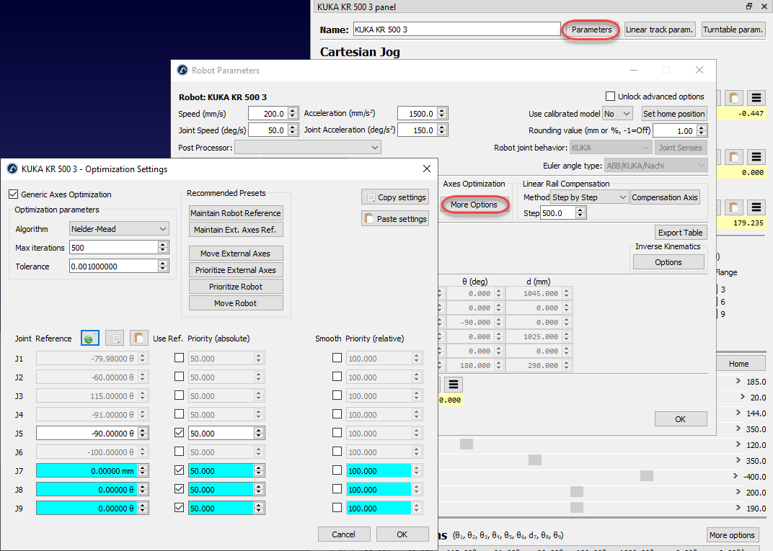Click Paste settings in Optimization Settings
Image resolution: width=773 pixels, height=551 pixels.
click(x=395, y=219)
